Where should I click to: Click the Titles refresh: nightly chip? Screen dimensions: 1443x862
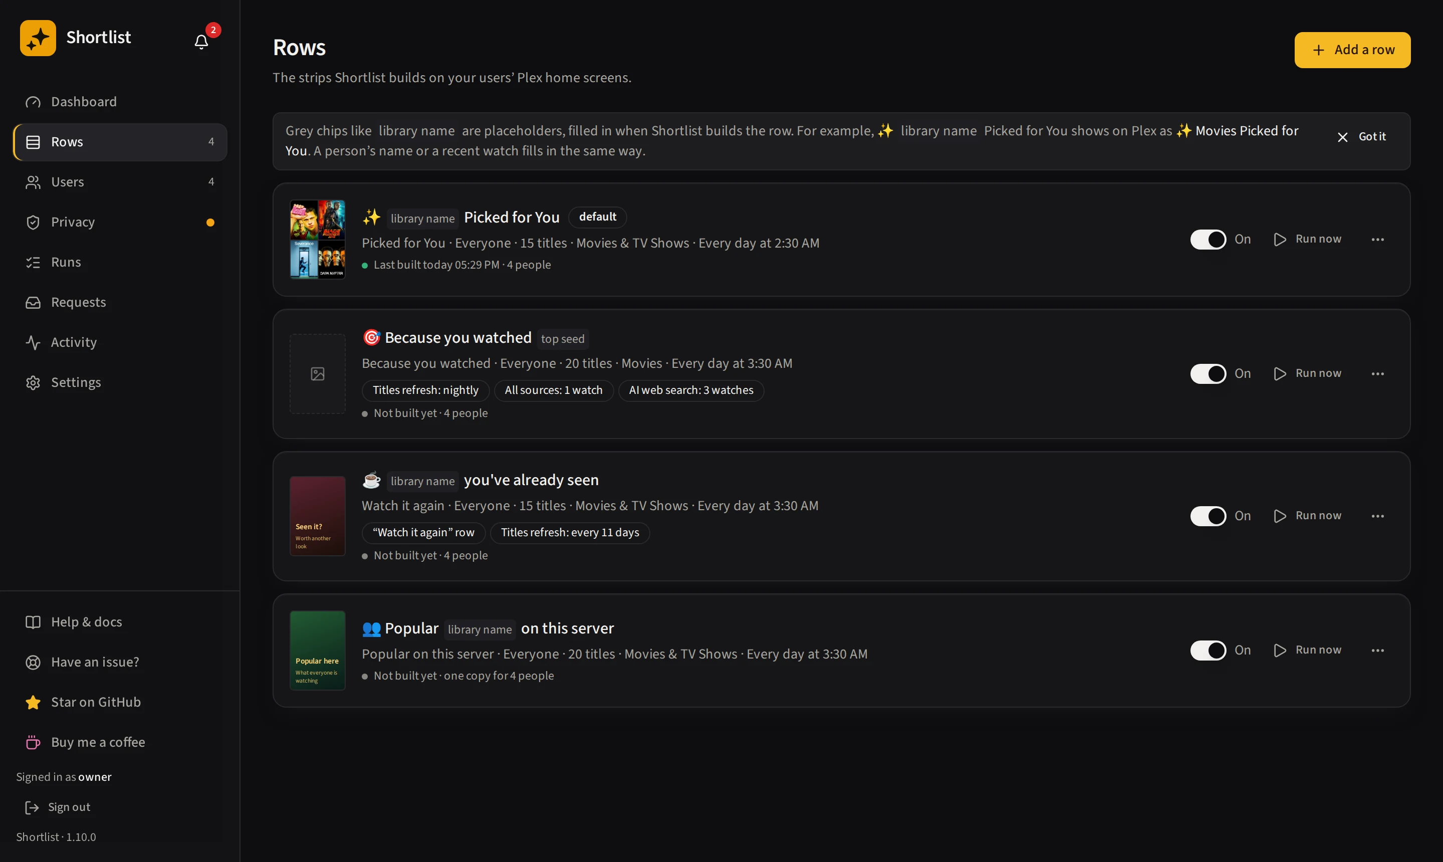tap(426, 390)
